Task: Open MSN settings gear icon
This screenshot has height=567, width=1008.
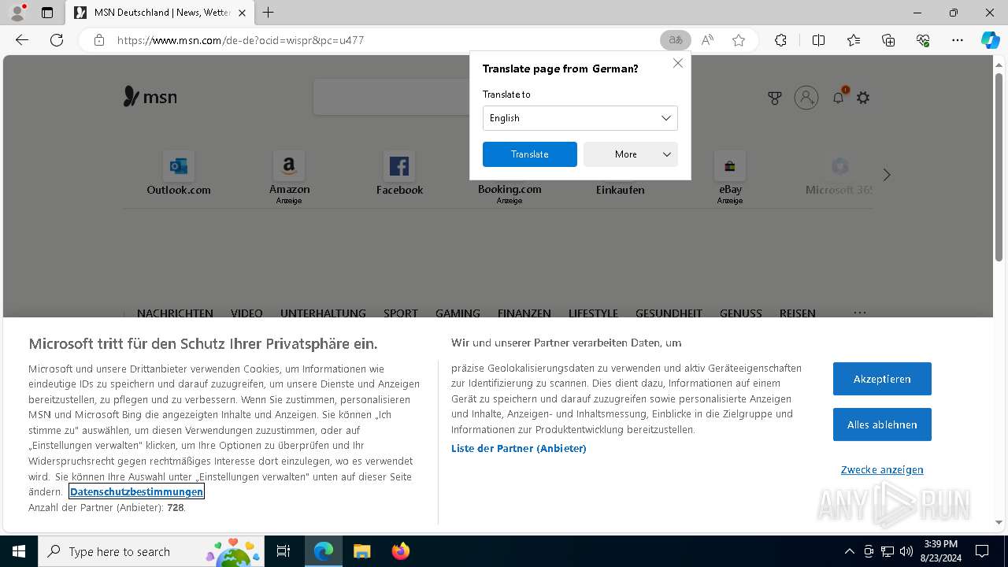Action: pyautogui.click(x=863, y=98)
